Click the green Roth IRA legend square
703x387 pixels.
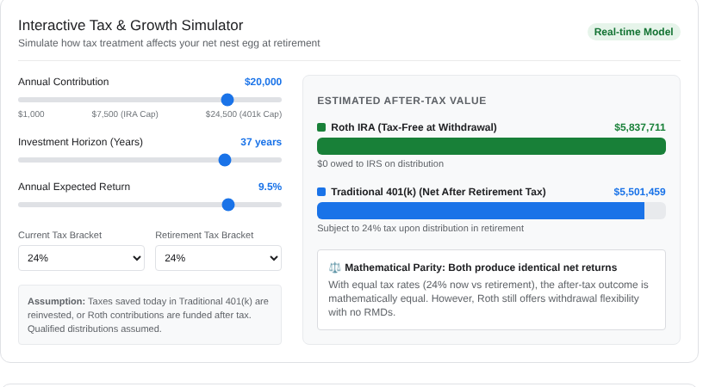click(321, 127)
